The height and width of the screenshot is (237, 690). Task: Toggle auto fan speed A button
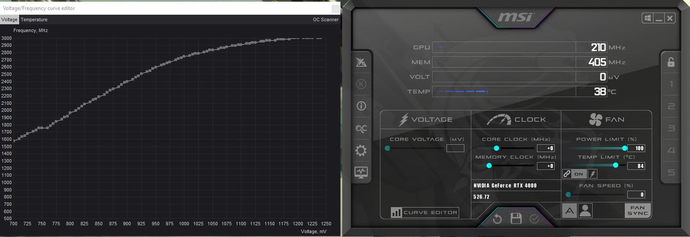coord(569,211)
